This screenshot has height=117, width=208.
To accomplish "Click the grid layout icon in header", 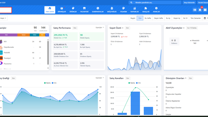I will tap(205, 10).
